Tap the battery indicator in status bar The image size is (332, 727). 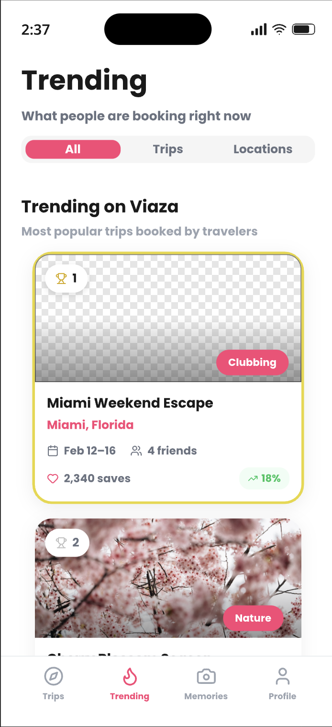[x=304, y=29]
